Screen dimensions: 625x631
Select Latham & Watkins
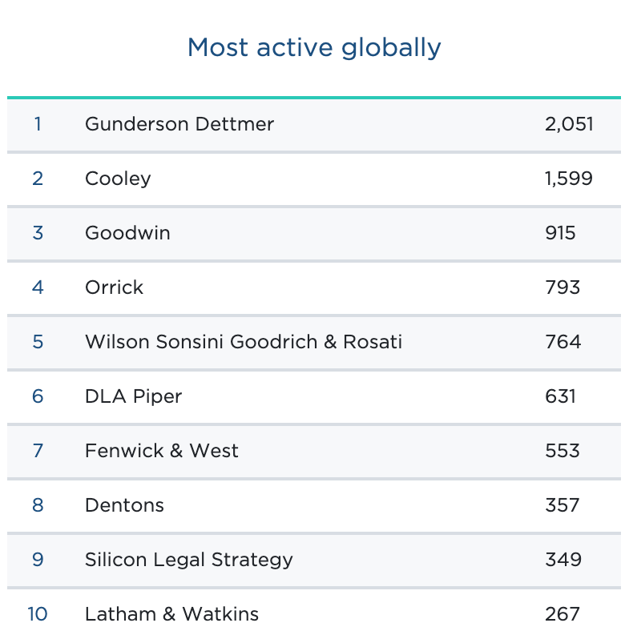pyautogui.click(x=172, y=614)
